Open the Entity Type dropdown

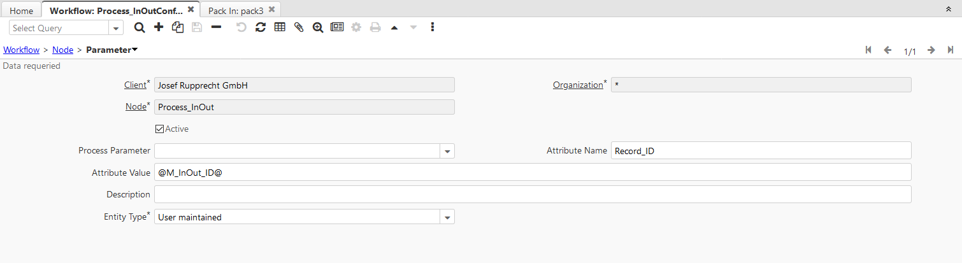447,218
